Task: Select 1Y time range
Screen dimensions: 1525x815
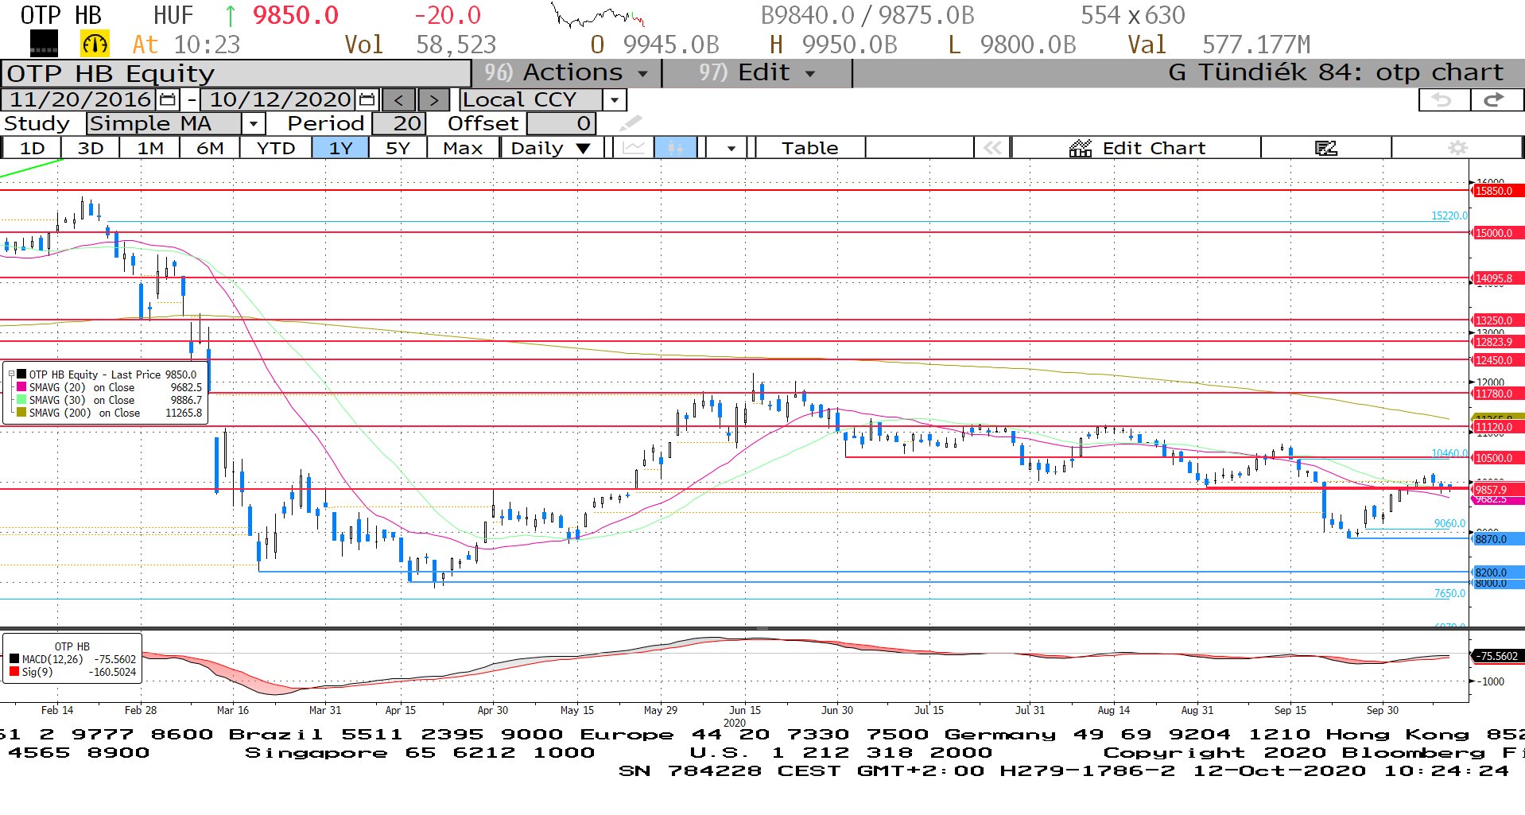Action: pyautogui.click(x=340, y=148)
